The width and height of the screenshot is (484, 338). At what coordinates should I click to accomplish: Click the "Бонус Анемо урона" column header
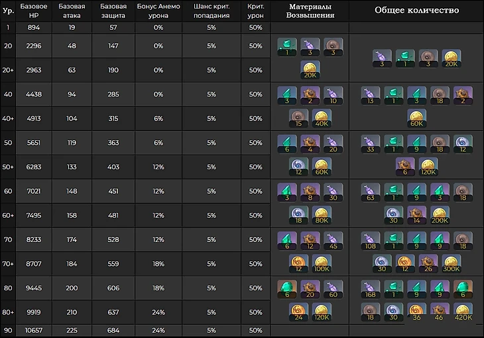(x=158, y=11)
